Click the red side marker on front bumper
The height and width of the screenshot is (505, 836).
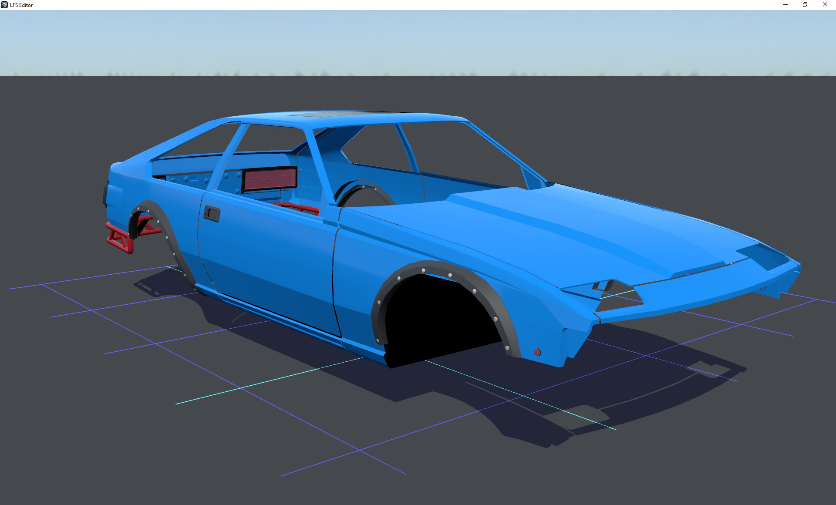[537, 352]
